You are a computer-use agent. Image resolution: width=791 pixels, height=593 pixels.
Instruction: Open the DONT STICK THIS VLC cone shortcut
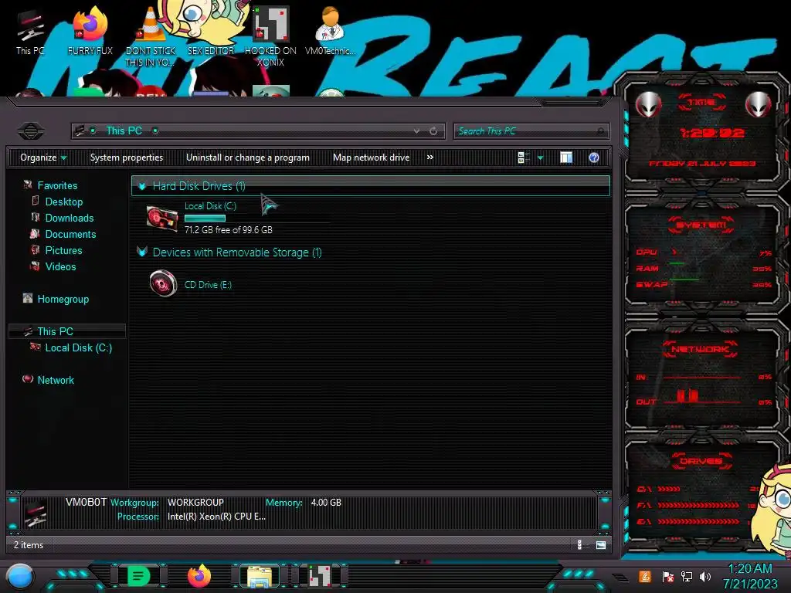point(150,36)
